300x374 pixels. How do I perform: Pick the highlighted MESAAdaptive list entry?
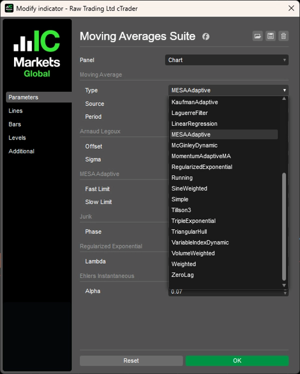[x=224, y=134]
